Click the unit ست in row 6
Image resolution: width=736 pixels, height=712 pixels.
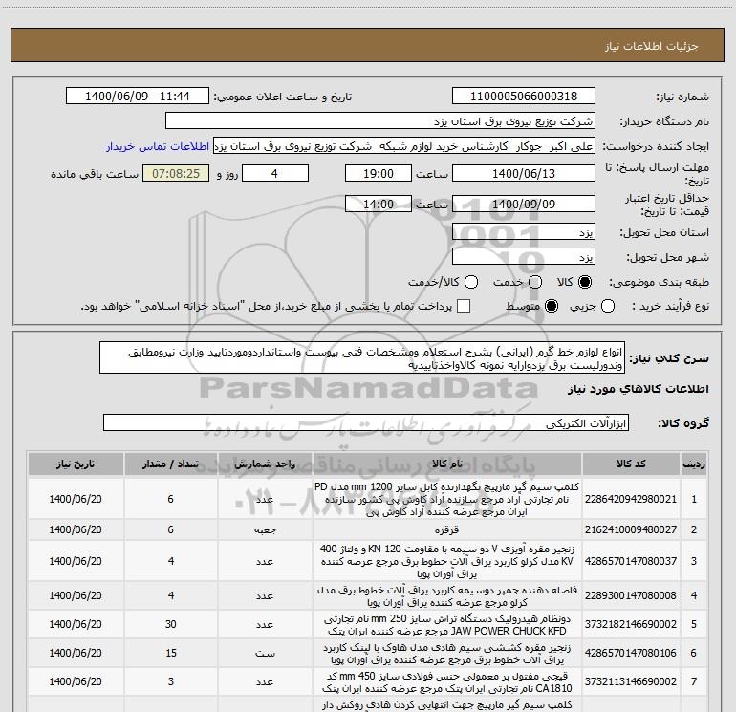(x=265, y=654)
